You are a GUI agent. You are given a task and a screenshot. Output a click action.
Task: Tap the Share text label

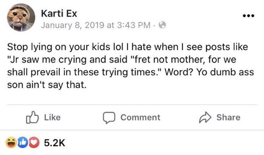point(228,117)
